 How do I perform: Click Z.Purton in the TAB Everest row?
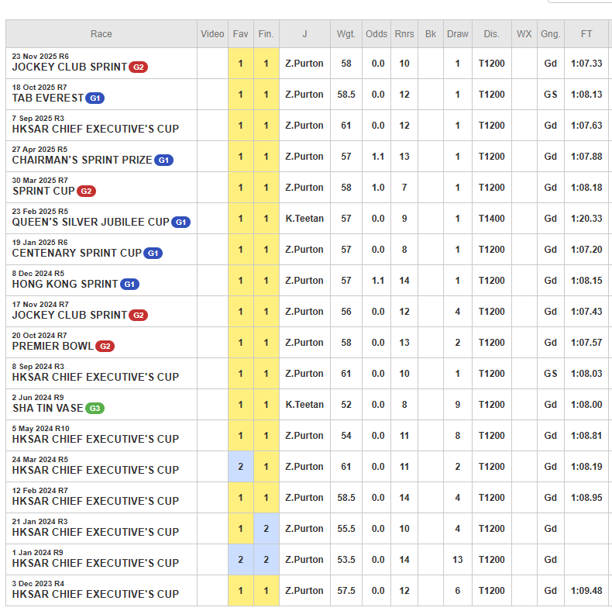304,95
